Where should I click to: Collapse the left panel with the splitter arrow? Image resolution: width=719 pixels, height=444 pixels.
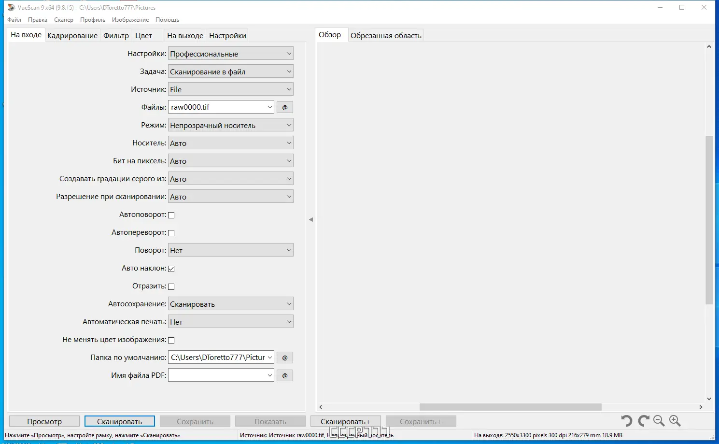[x=311, y=219]
